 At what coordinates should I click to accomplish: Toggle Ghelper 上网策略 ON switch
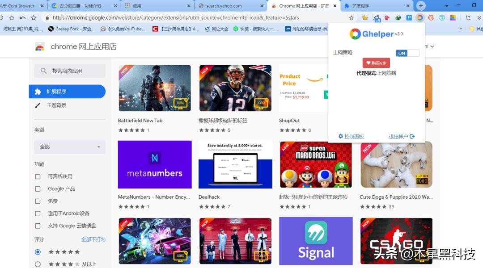coord(407,53)
